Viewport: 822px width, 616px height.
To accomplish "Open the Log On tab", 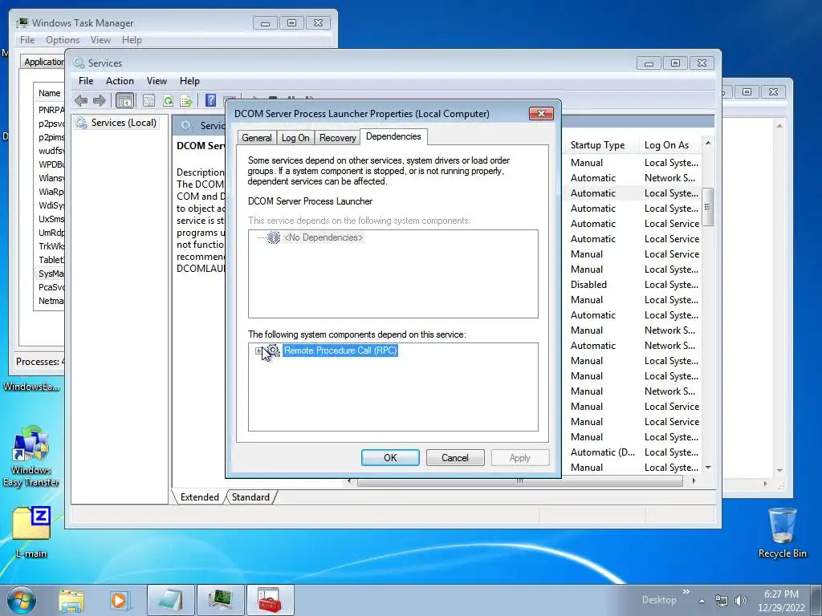I will click(295, 138).
